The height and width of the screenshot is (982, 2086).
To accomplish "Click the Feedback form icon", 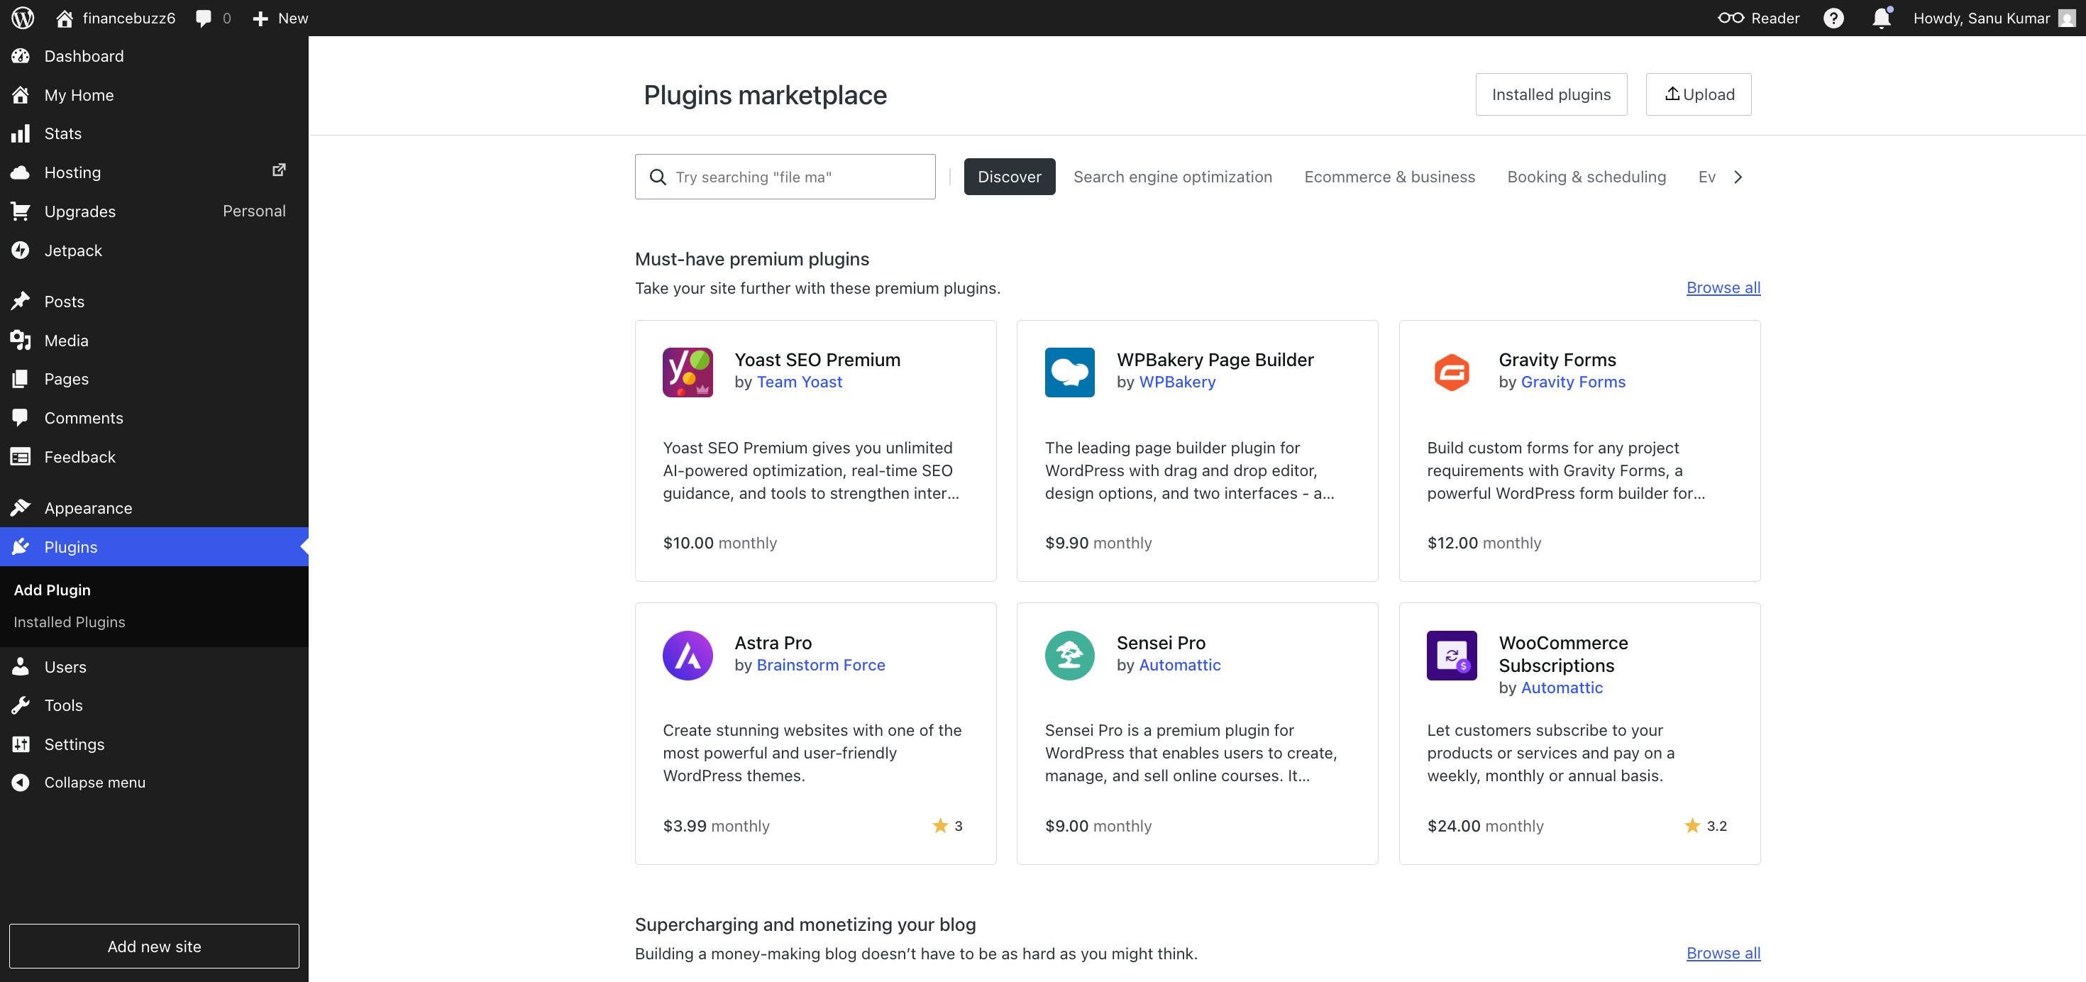I will click(21, 457).
